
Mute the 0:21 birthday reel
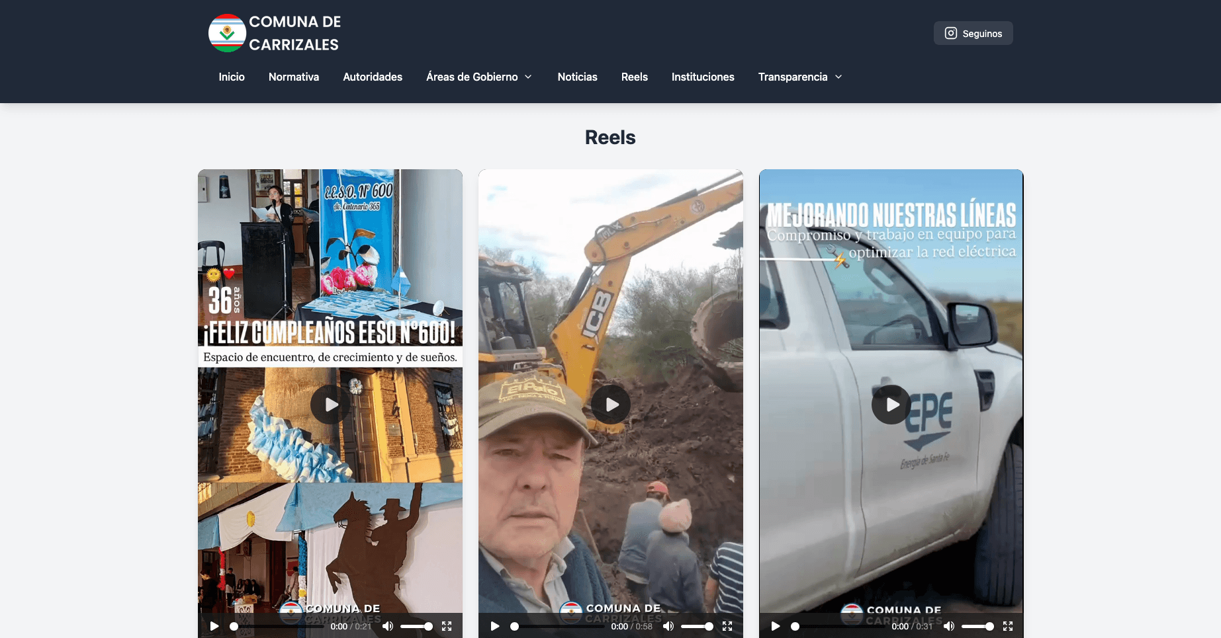pyautogui.click(x=388, y=626)
